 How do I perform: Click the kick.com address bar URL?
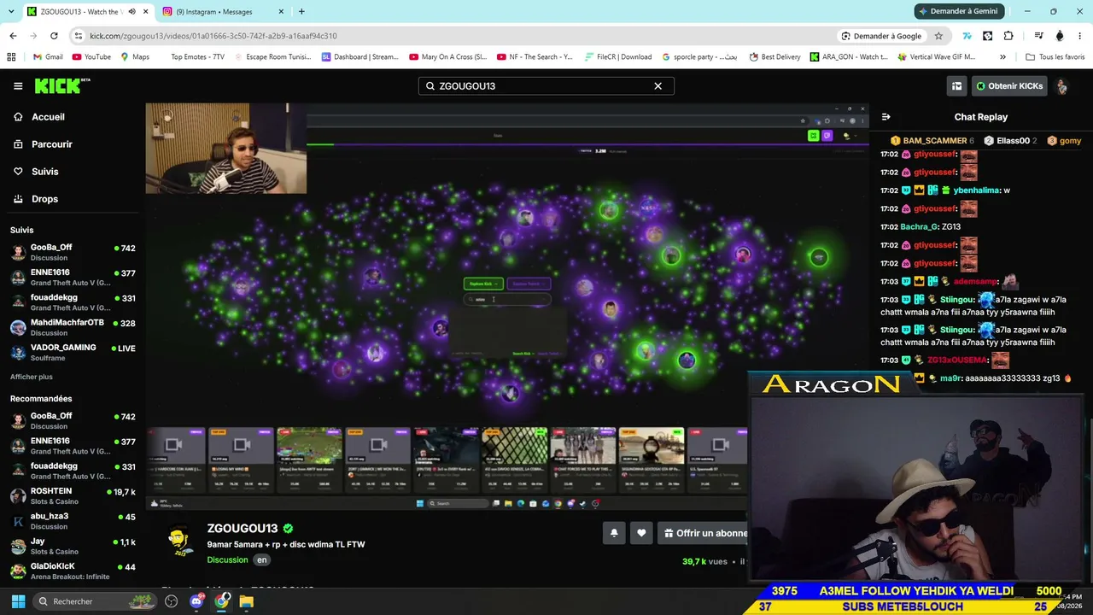pos(213,36)
